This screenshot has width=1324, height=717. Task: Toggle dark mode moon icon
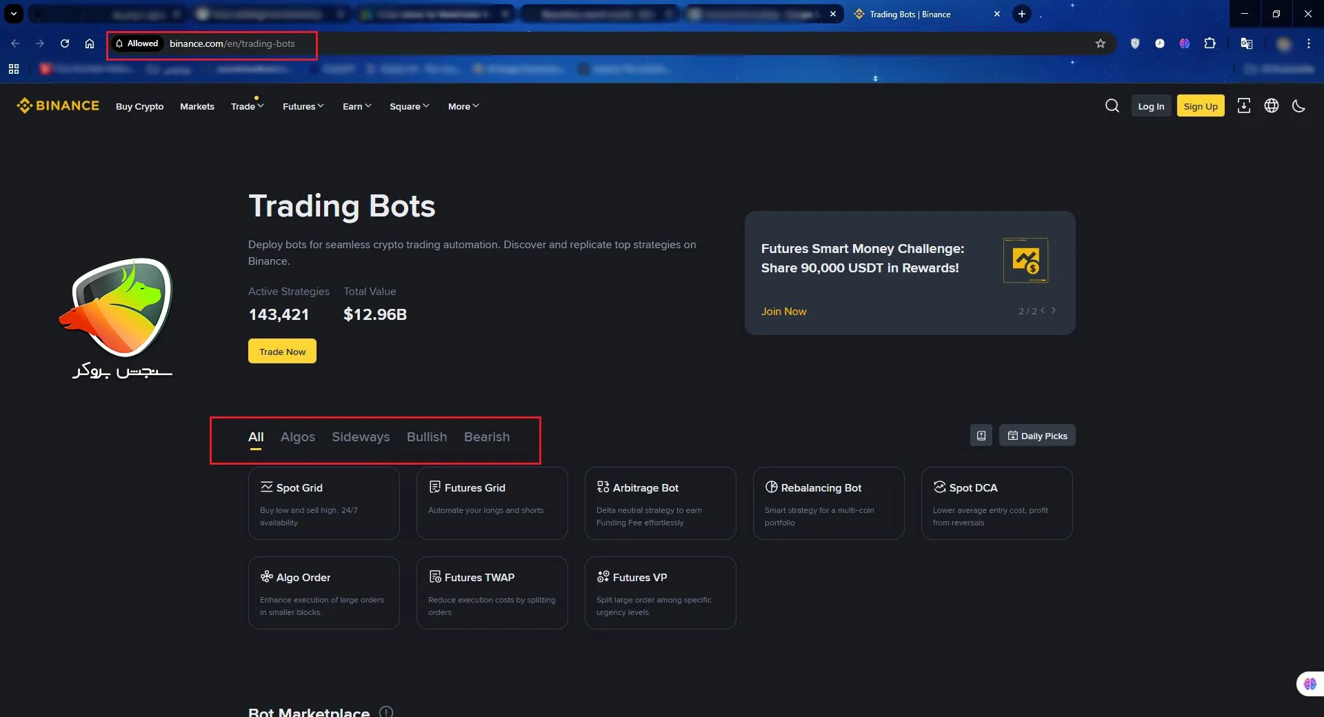coord(1298,105)
